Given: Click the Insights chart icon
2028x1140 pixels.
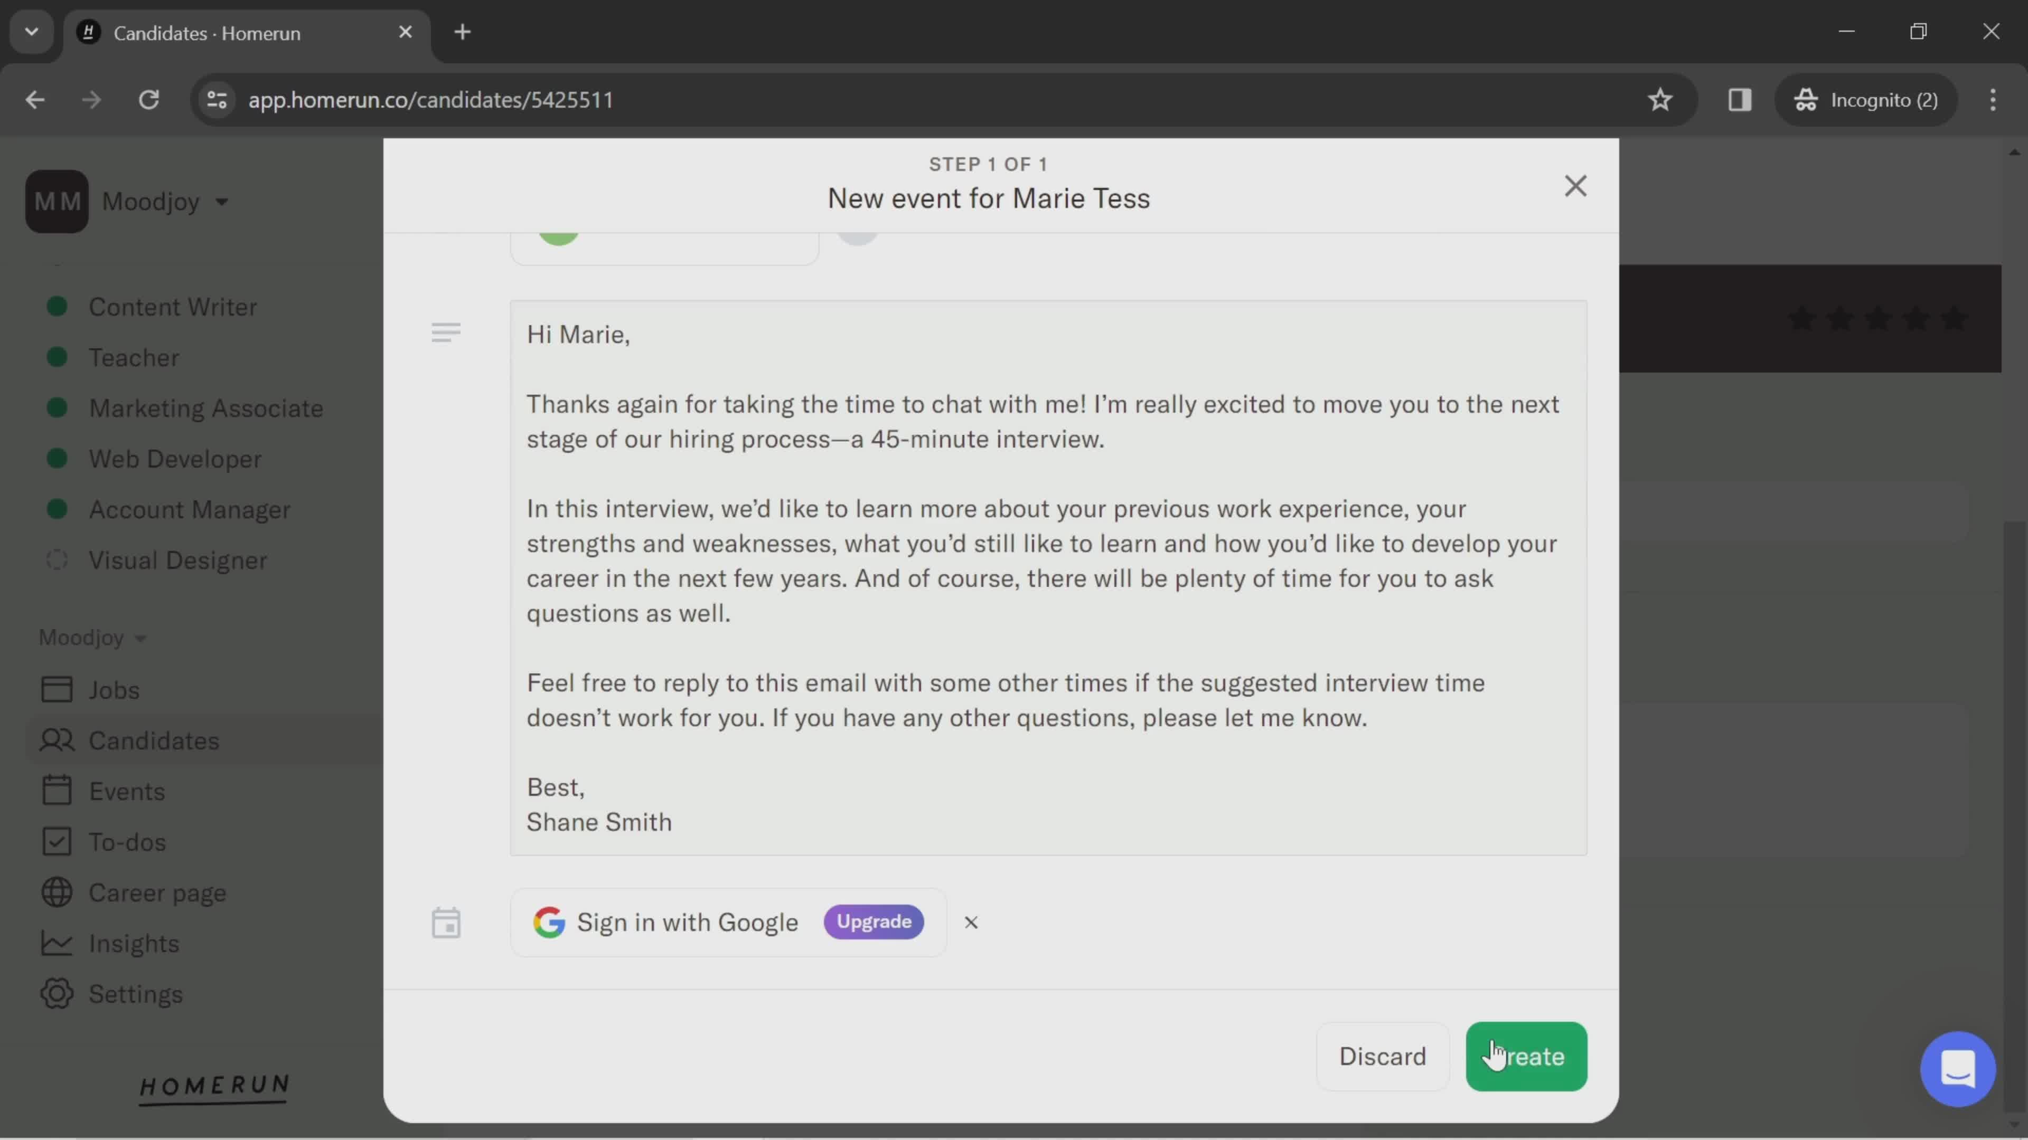Looking at the screenshot, I should [57, 943].
